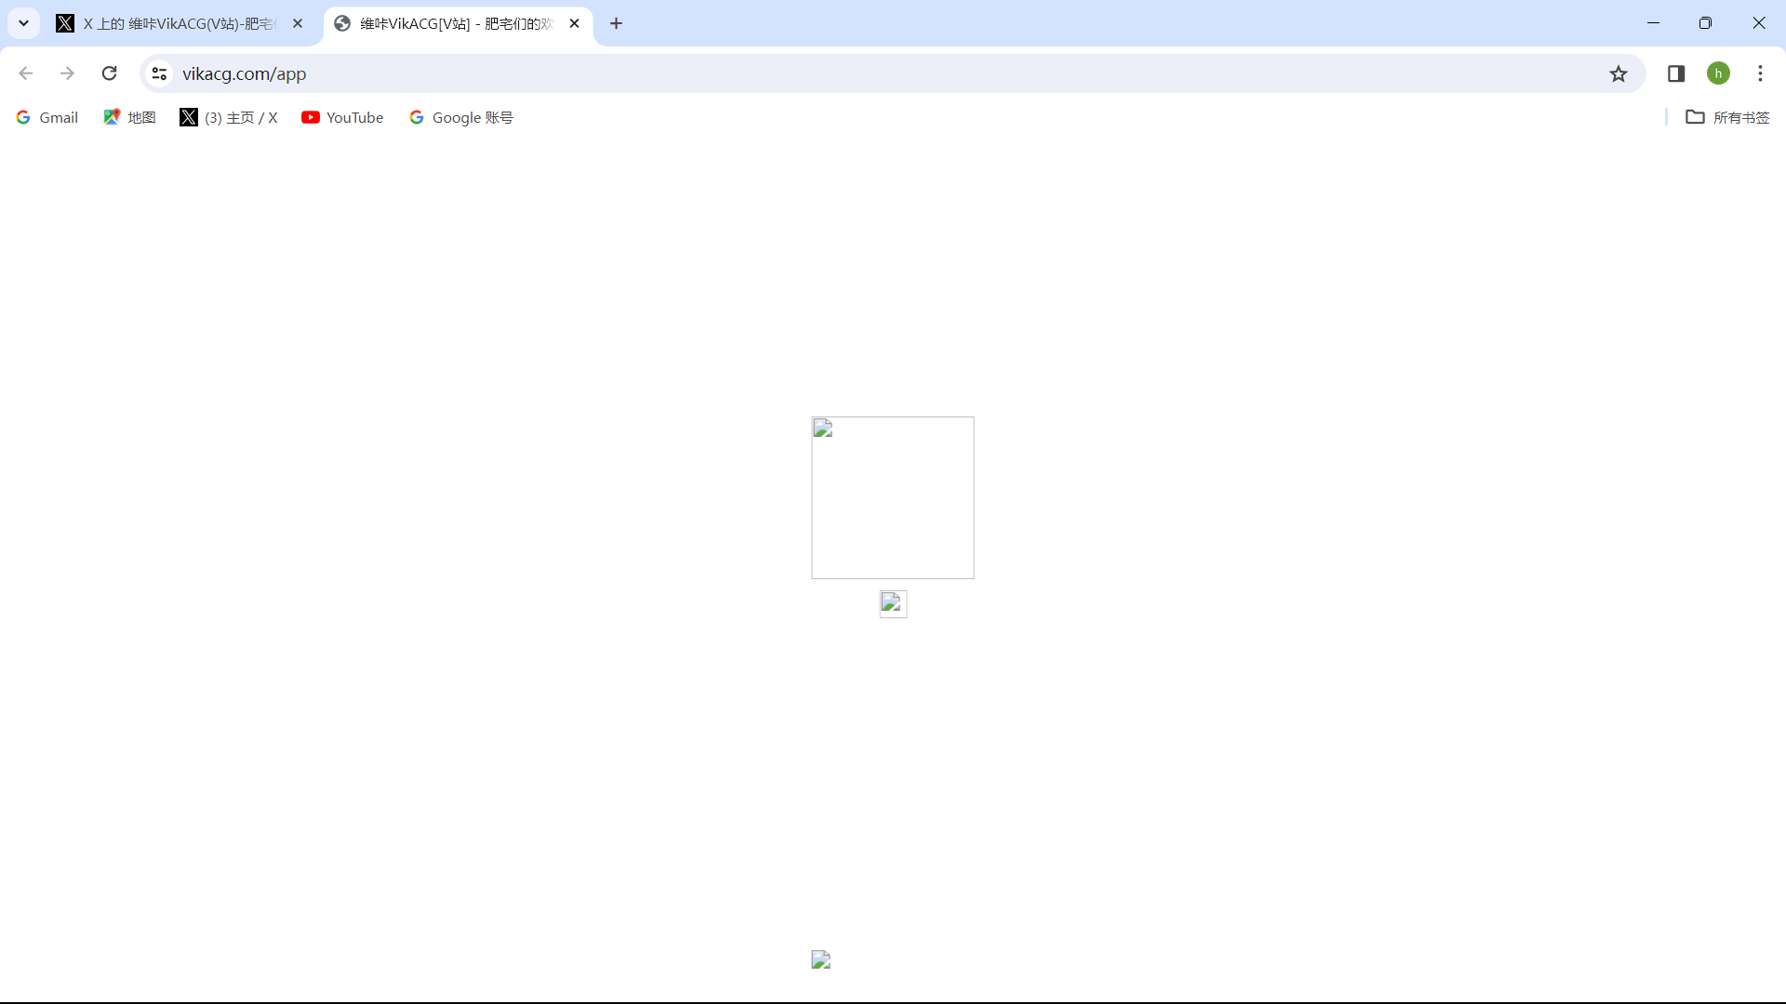
Task: Open the YouTube bookmark
Action: (x=342, y=117)
